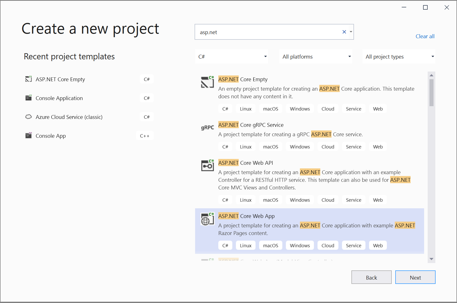Click the recent Console Application icon

pos(29,98)
